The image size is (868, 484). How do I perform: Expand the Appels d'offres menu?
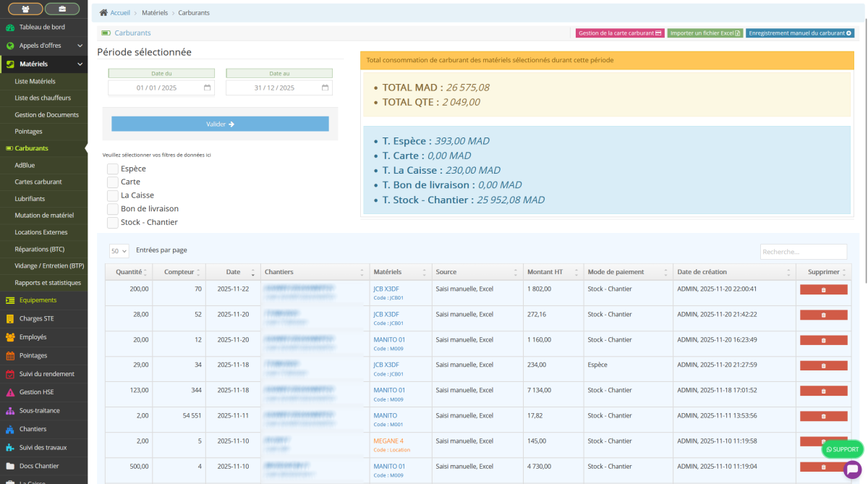(80, 46)
